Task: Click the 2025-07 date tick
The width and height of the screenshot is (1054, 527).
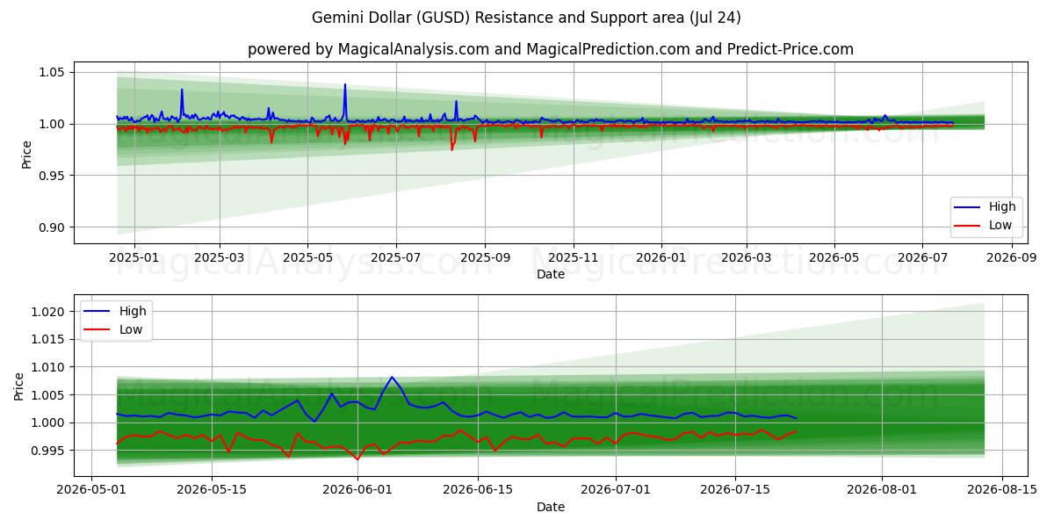Action: pyautogui.click(x=395, y=257)
